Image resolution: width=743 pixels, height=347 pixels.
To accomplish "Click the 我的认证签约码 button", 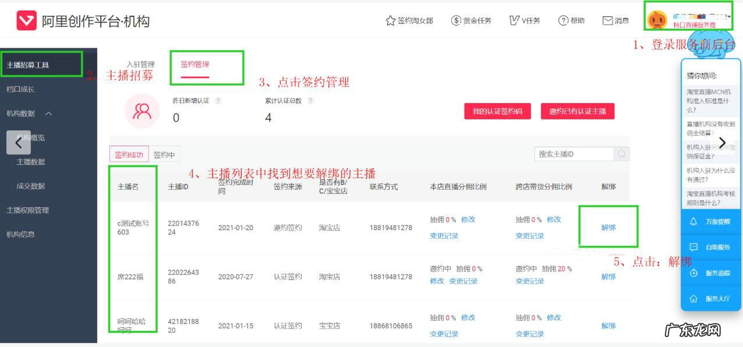I will (497, 111).
